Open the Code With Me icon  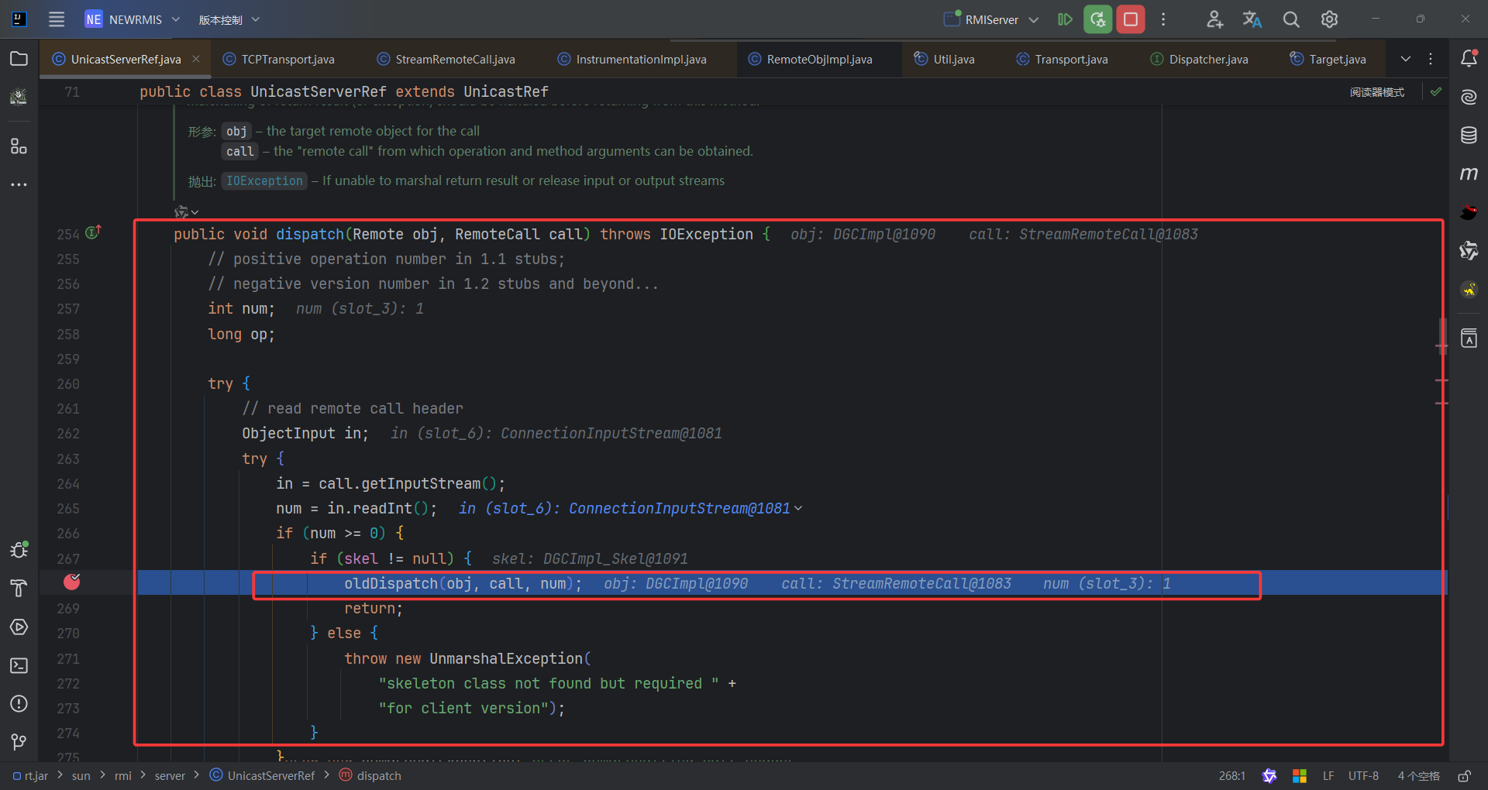click(1214, 19)
